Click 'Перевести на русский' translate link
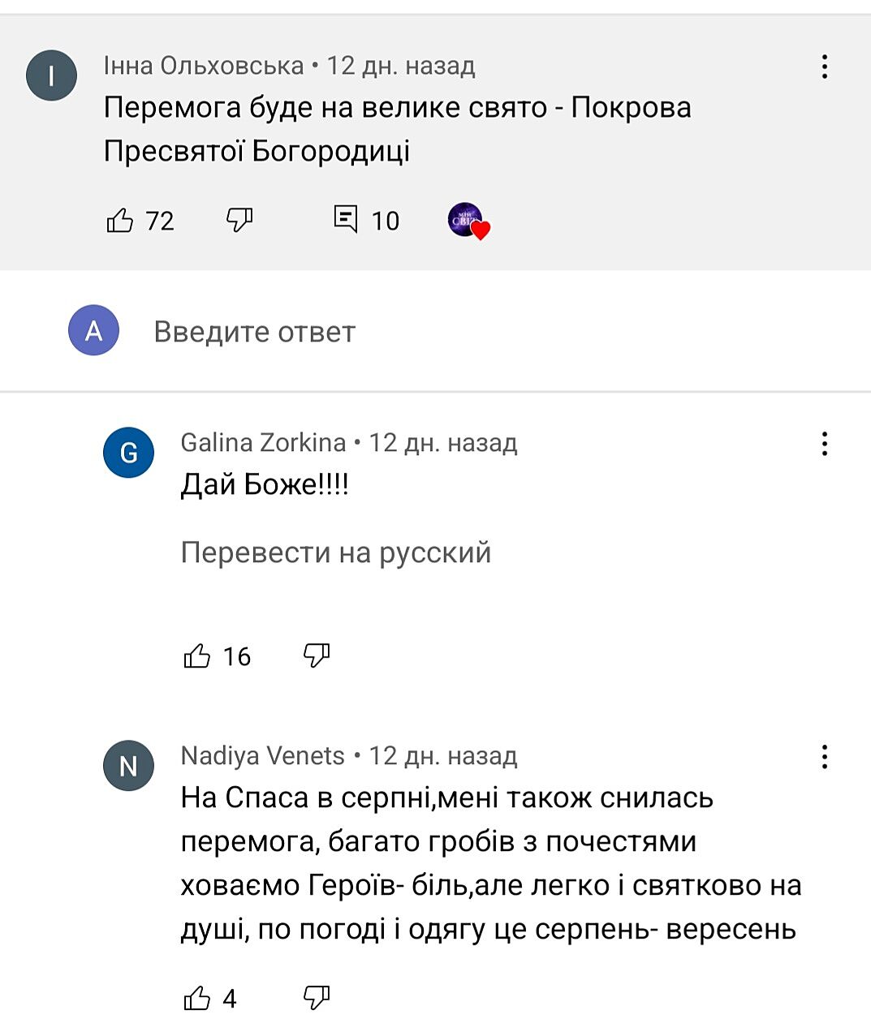Screen dimensions: 871x1023 tap(336, 552)
